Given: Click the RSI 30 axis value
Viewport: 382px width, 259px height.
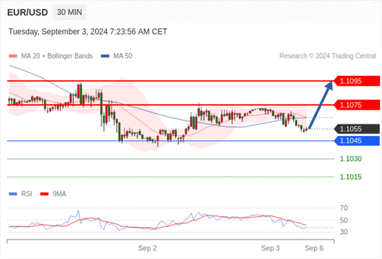Looking at the screenshot, I should (x=344, y=232).
